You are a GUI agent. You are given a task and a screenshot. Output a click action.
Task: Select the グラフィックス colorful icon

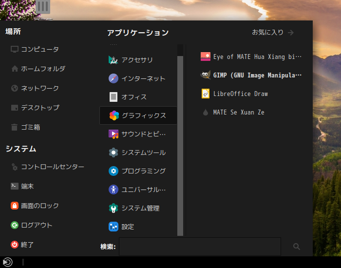[114, 115]
